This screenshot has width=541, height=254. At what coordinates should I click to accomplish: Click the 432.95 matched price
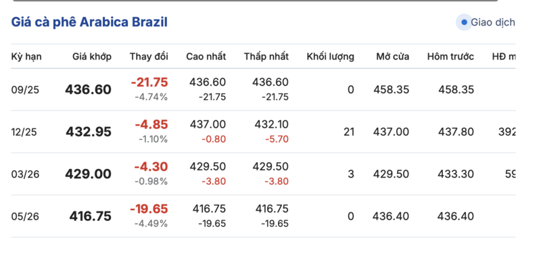pyautogui.click(x=89, y=132)
